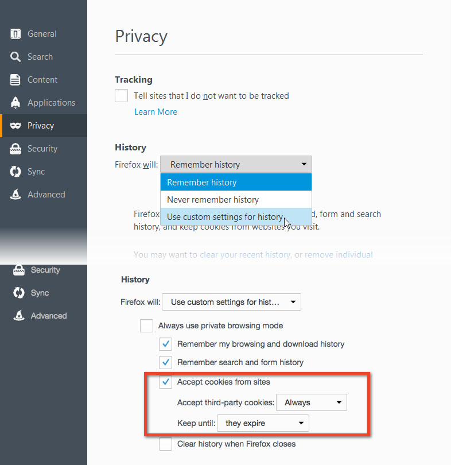
Task: Toggle Accept cookies from sites checkbox
Action: [165, 382]
